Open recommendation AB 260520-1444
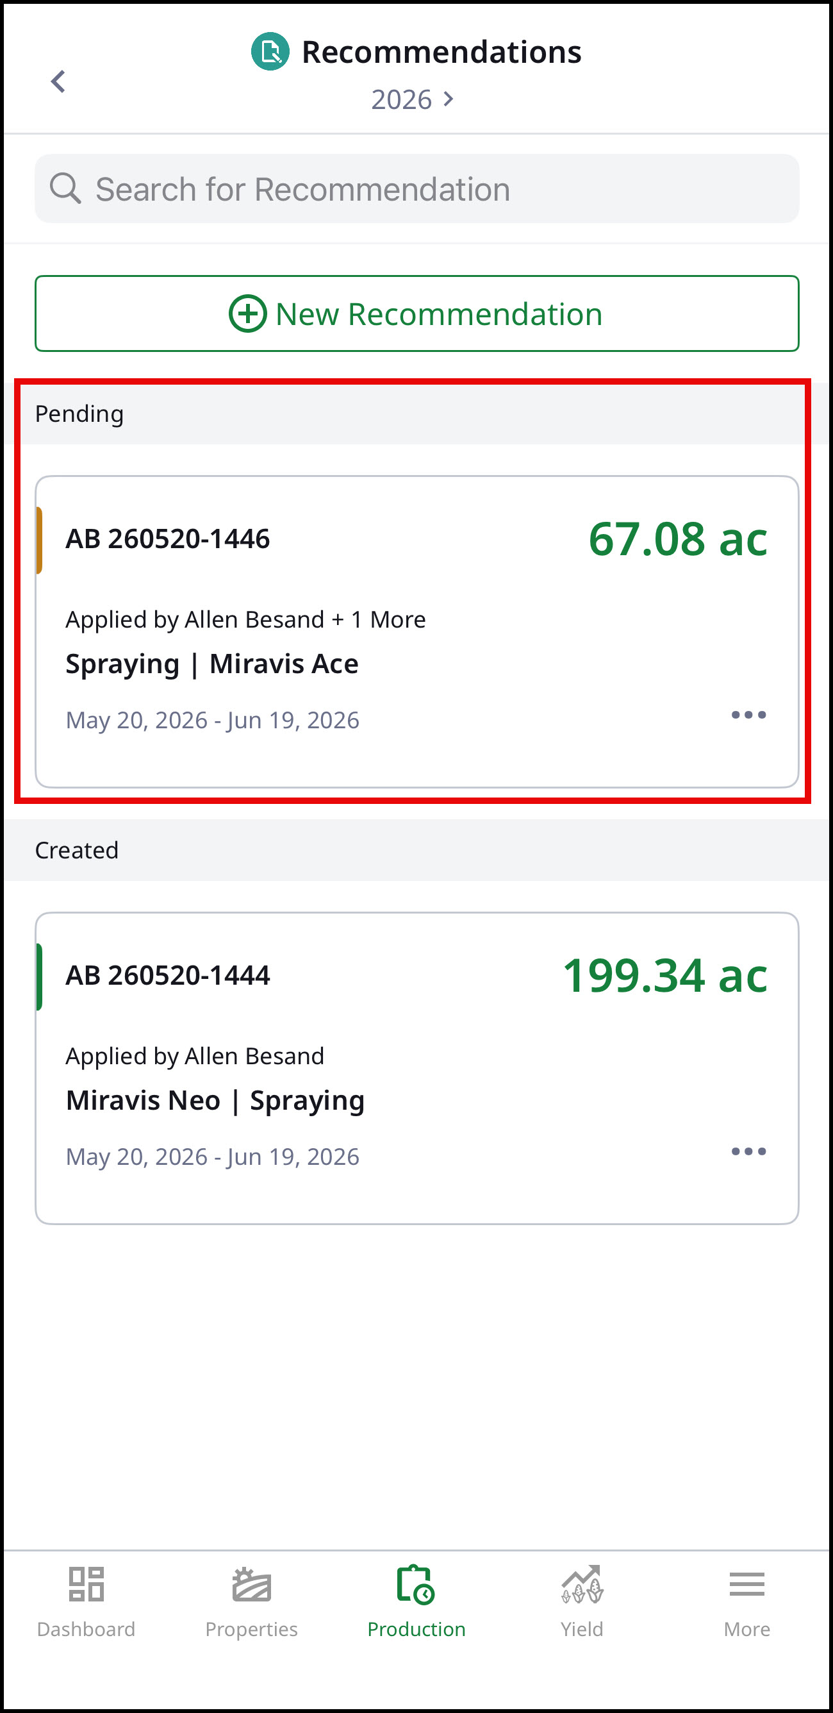 (x=417, y=1068)
